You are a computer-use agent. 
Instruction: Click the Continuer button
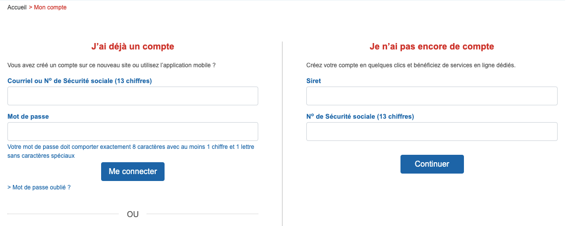(x=432, y=164)
